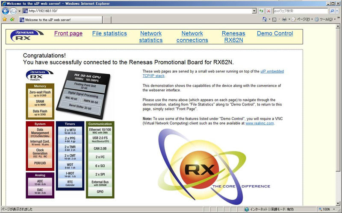Stop loading with the red X icon
The image size is (342, 213).
(269, 11)
